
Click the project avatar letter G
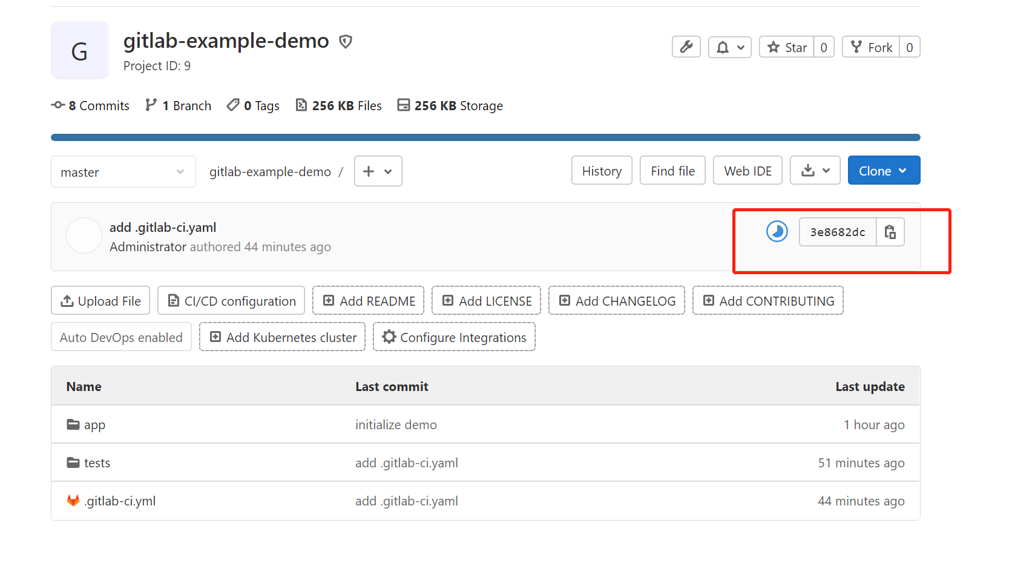point(80,50)
